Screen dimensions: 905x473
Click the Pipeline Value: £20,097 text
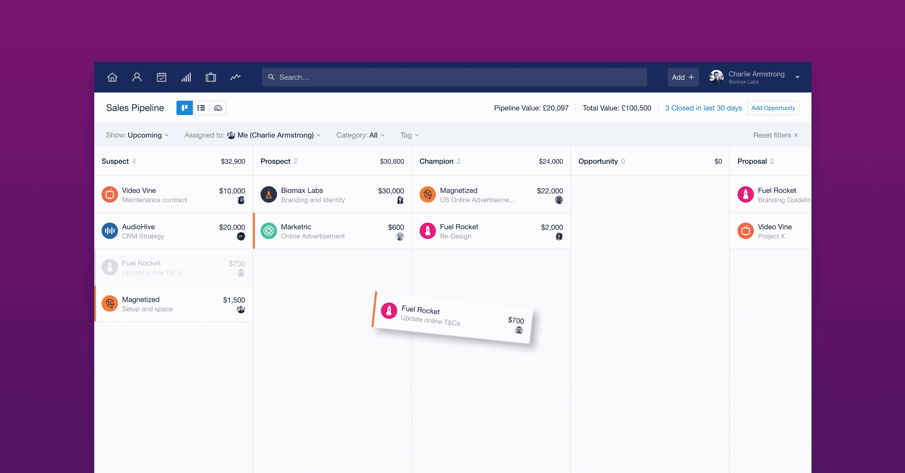coord(531,108)
